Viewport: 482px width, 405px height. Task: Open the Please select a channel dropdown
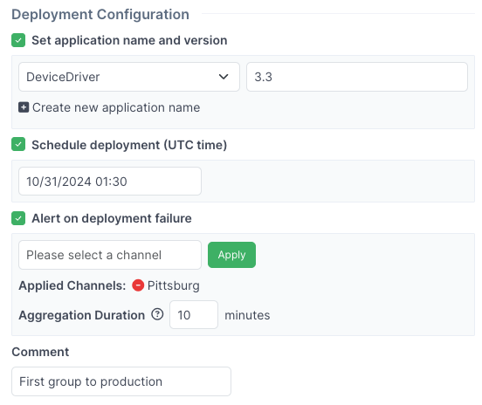(110, 255)
